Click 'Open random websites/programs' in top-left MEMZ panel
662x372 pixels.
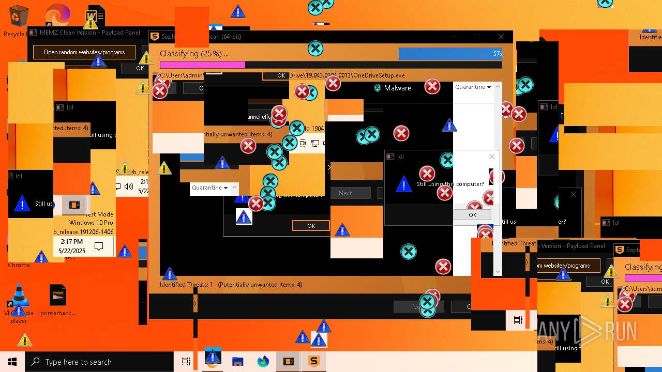tap(84, 52)
